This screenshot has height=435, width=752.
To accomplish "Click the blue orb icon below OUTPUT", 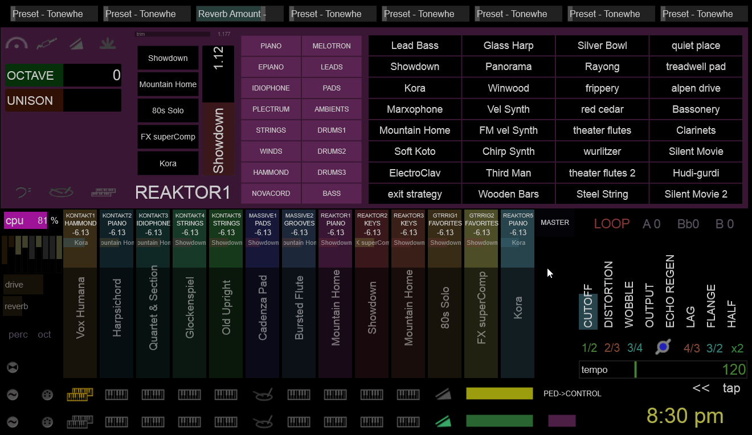I will (663, 347).
